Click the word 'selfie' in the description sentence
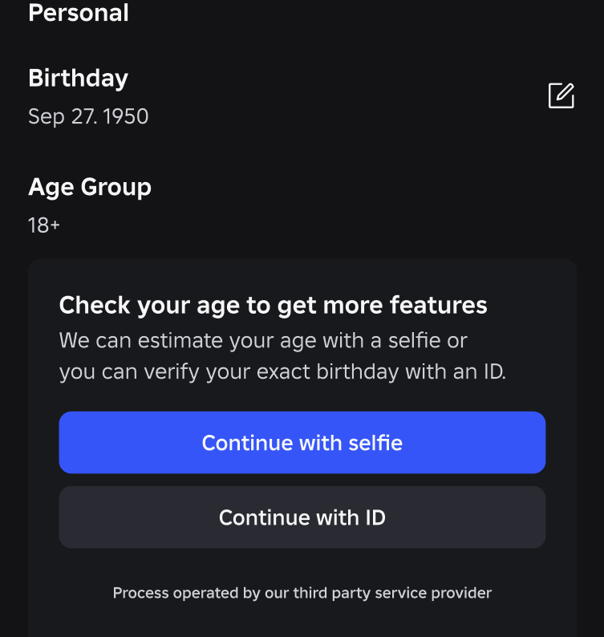Screen dimensions: 604x637 [x=413, y=340]
